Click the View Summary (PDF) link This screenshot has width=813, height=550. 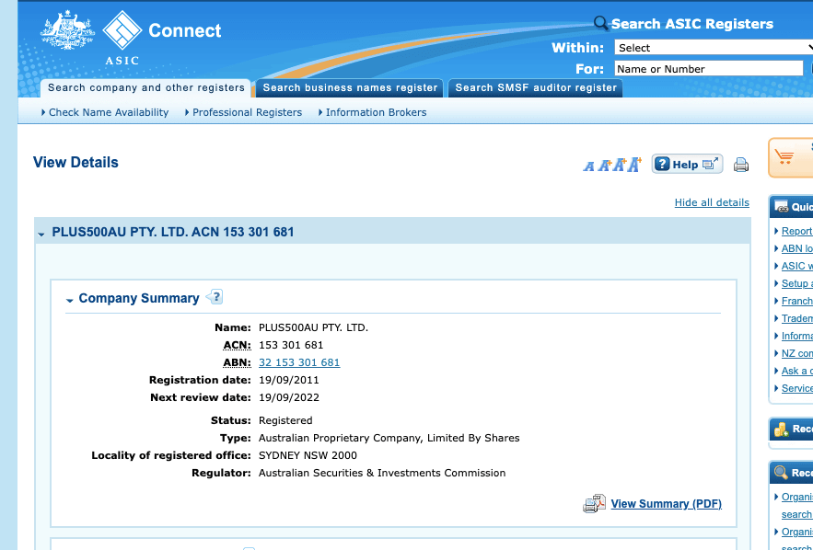(666, 504)
